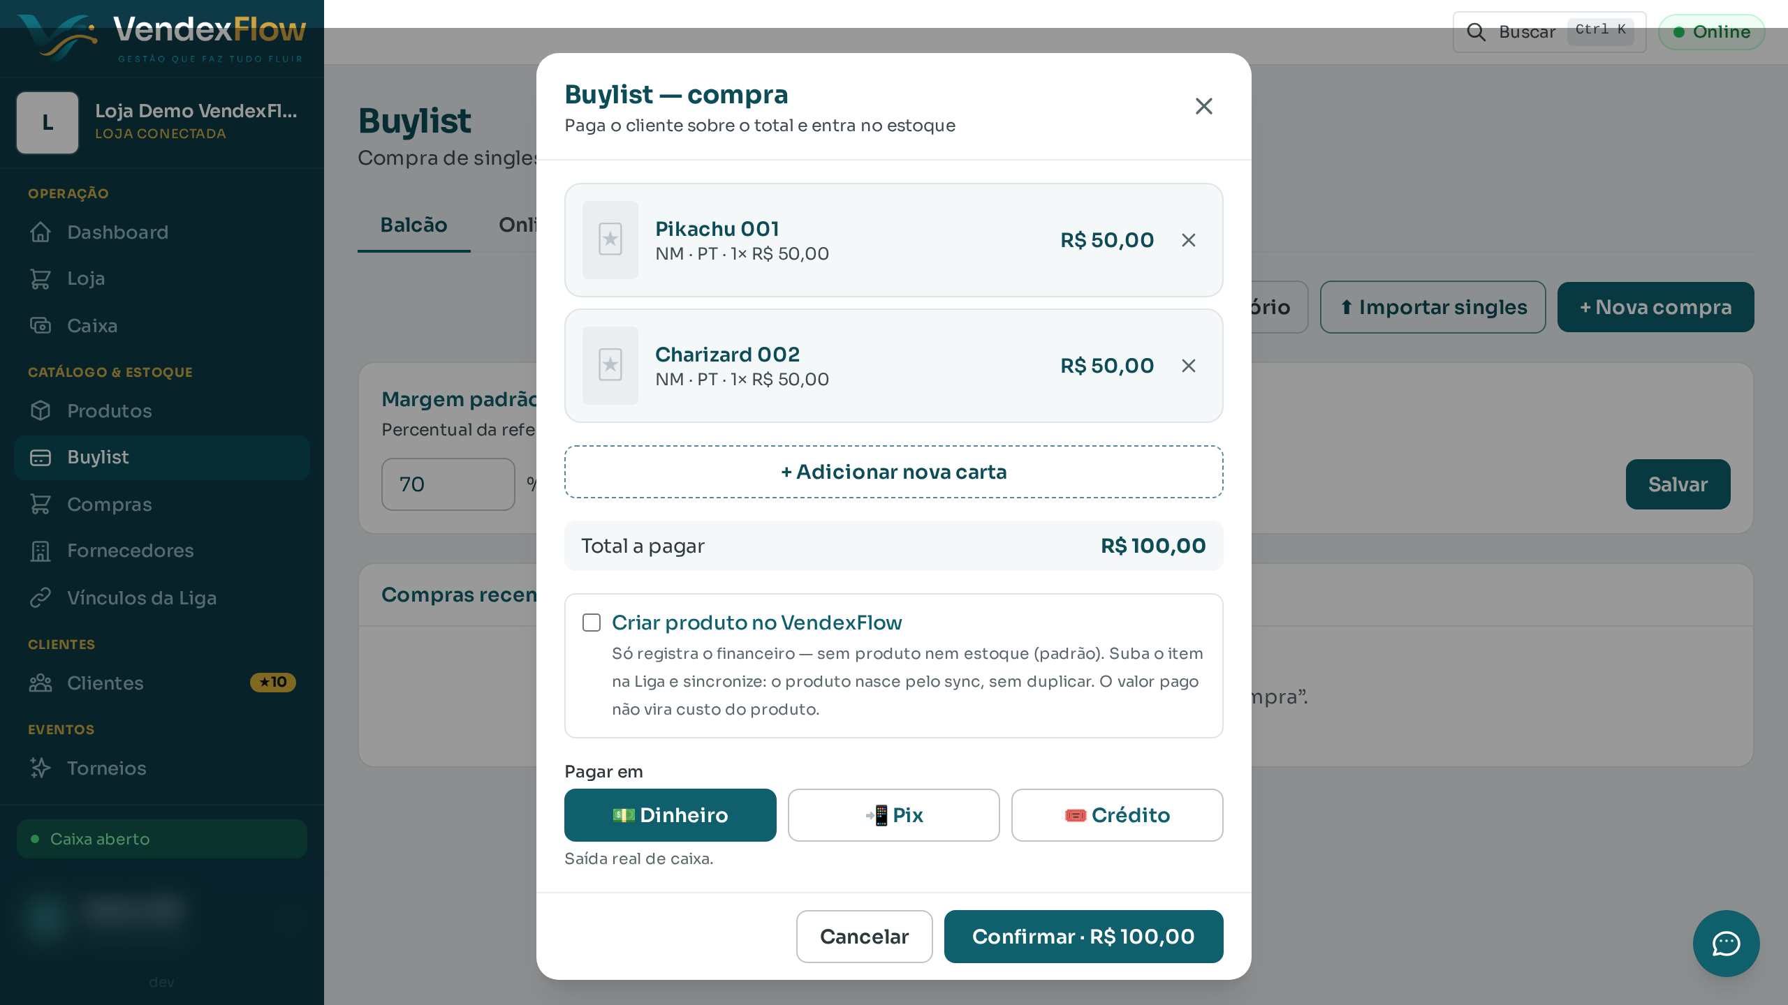The image size is (1788, 1005).
Task: Remove Charizard 002 from the list
Action: tap(1189, 366)
